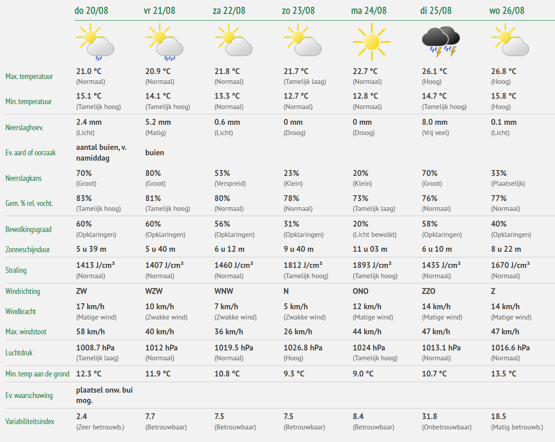The image size is (555, 442).
Task: Select the za 22/08 column header
Action: tap(229, 10)
